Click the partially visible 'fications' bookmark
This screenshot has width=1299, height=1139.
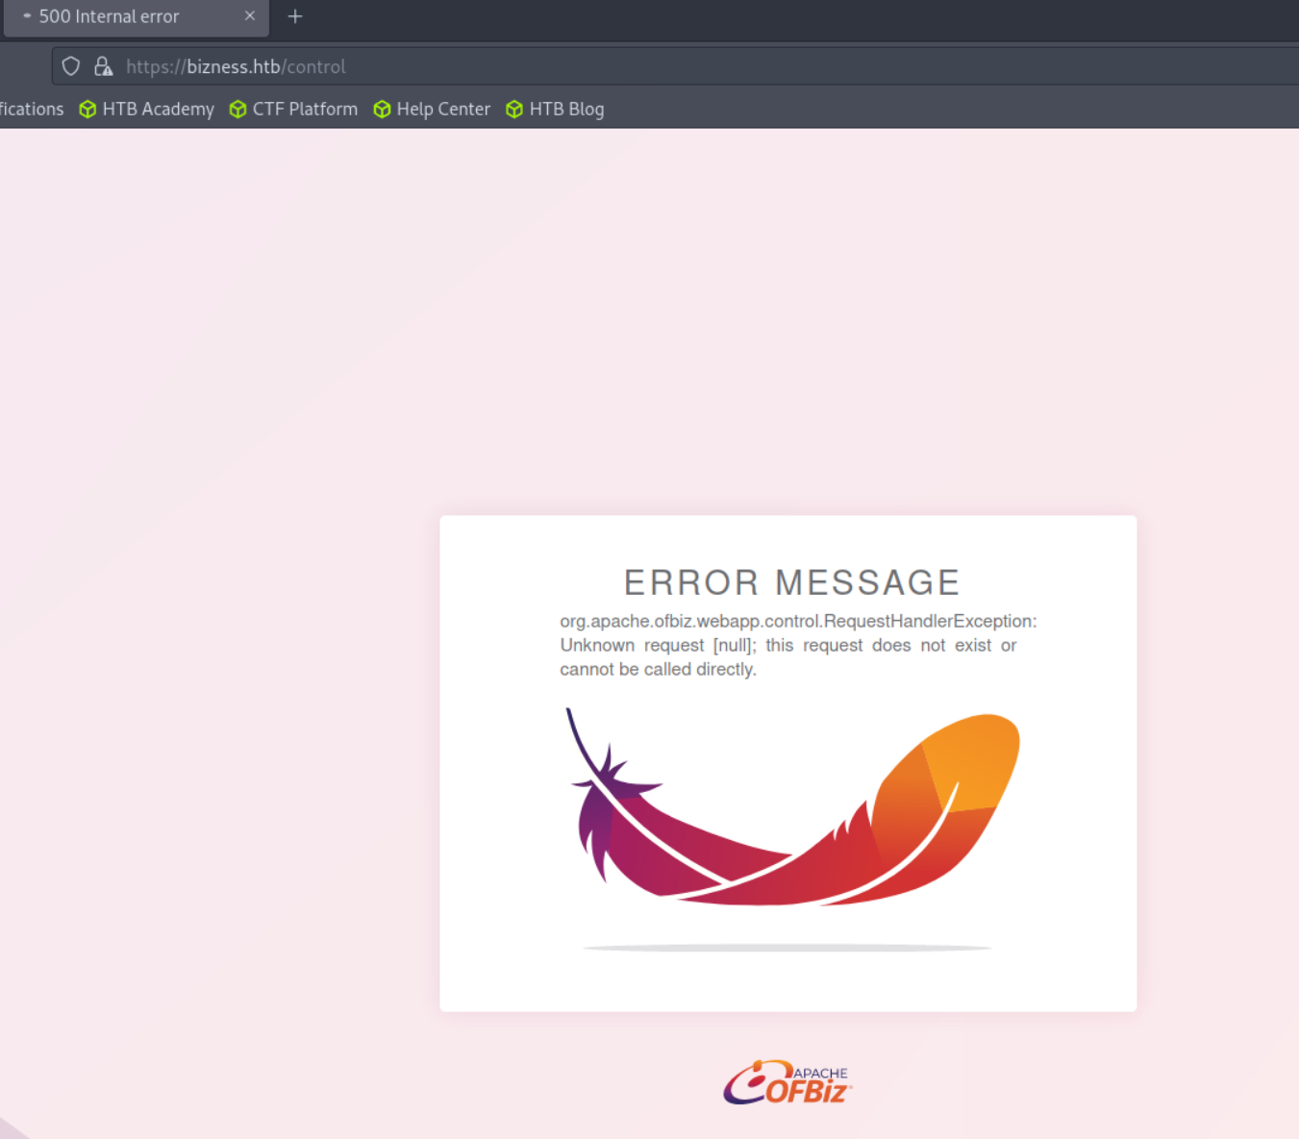point(32,110)
